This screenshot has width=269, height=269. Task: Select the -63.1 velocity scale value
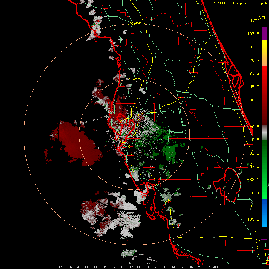[x=253, y=180]
